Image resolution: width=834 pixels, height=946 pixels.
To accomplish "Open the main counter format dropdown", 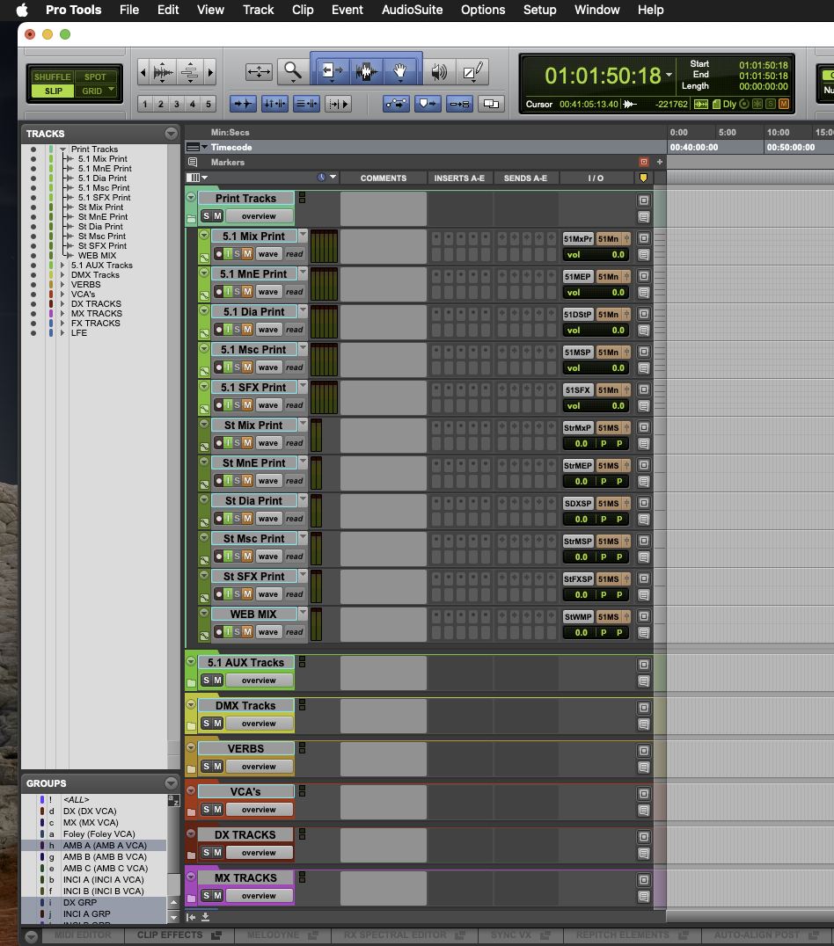I will click(669, 76).
